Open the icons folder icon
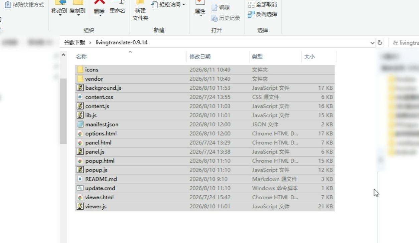419x243 pixels. [x=80, y=69]
